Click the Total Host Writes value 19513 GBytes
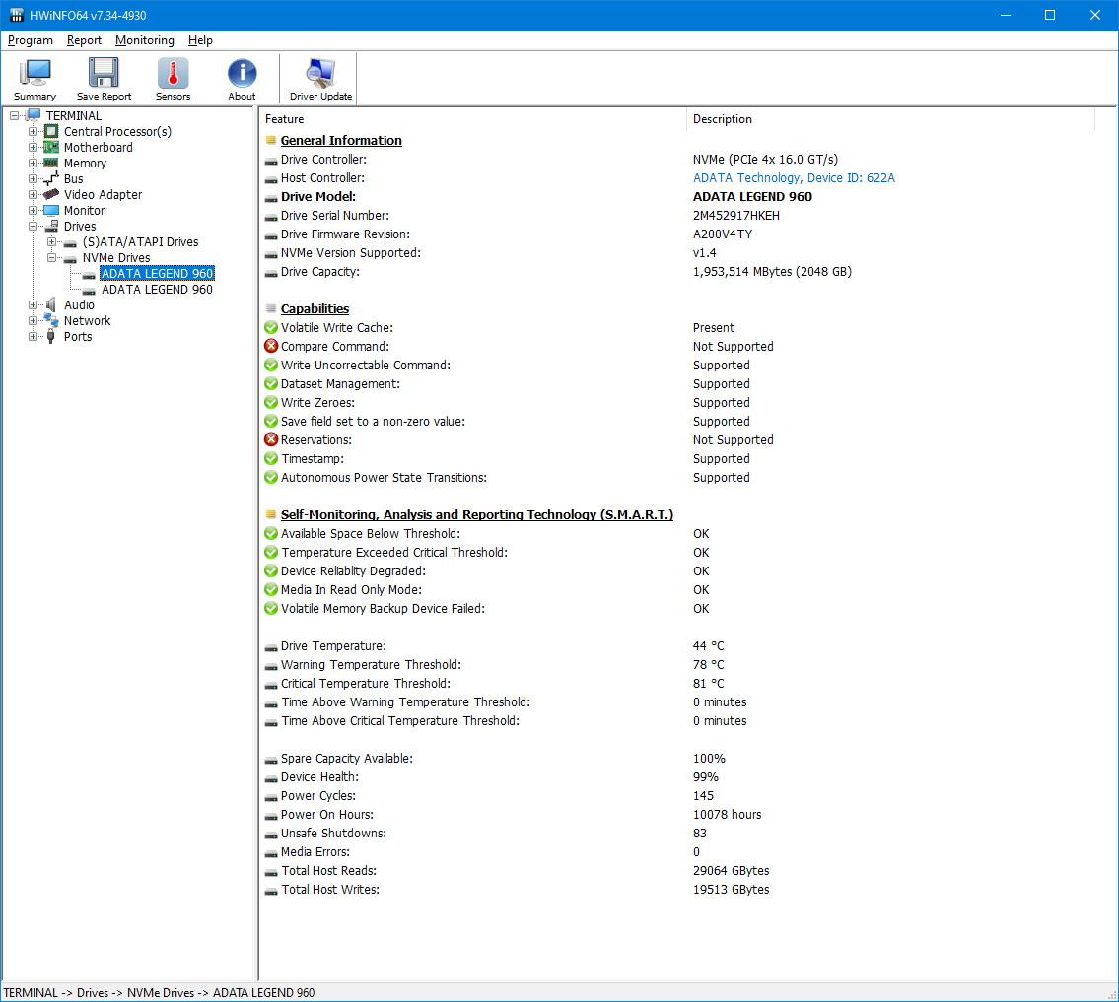Screen dimensions: 1119x1002 [x=731, y=890]
